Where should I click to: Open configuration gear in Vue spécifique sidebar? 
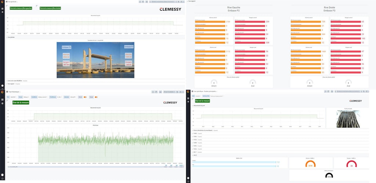188,102
